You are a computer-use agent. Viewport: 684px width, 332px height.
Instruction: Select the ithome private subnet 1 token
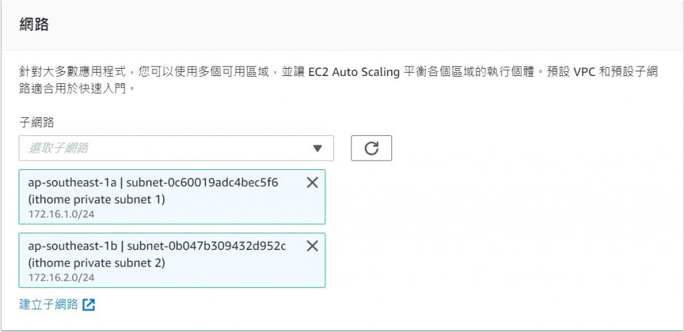click(172, 197)
